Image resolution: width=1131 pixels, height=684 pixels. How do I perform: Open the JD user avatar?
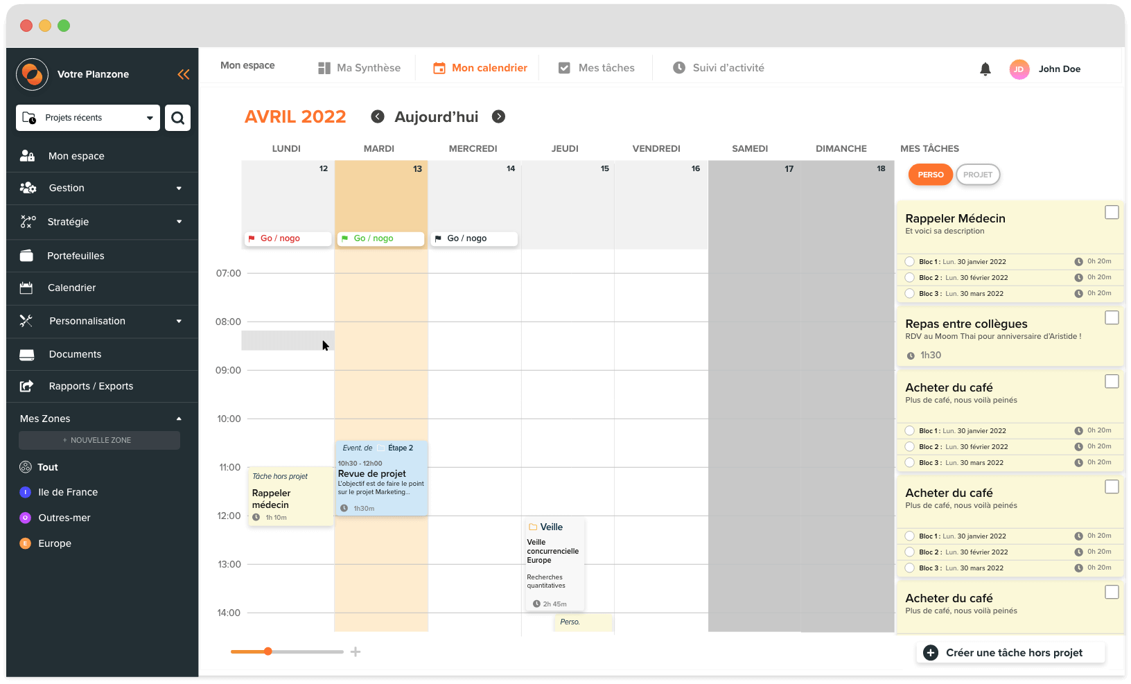(1019, 69)
